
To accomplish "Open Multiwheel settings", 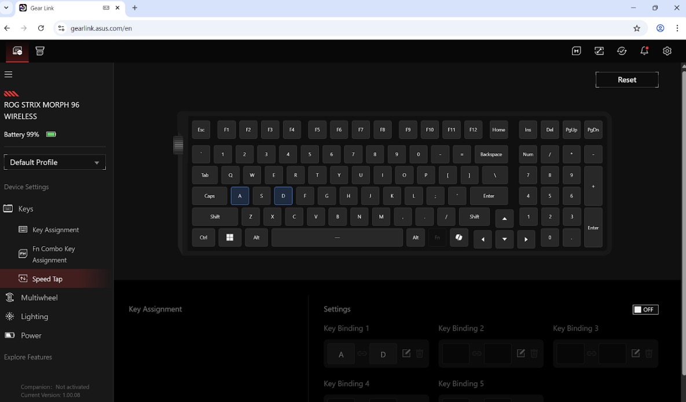I will click(x=39, y=298).
